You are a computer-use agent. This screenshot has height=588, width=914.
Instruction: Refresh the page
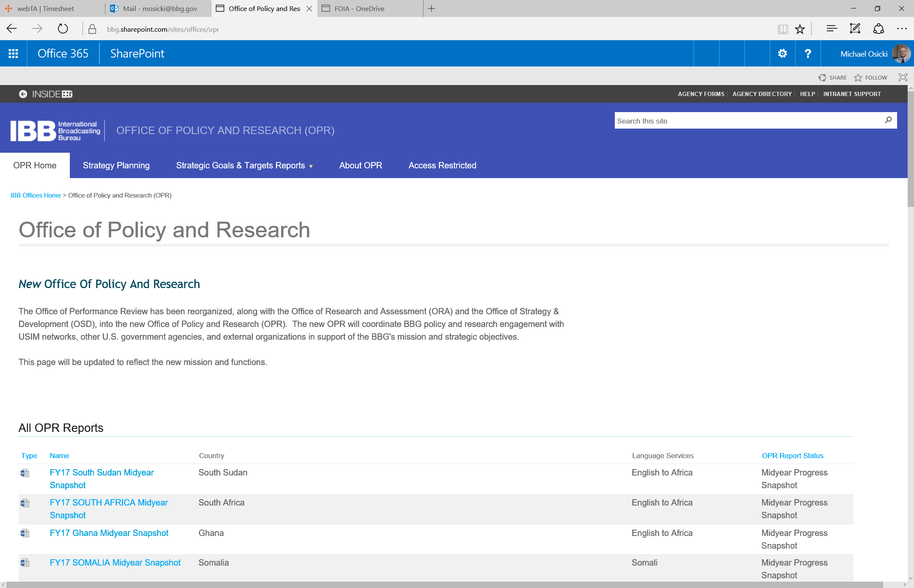63,29
